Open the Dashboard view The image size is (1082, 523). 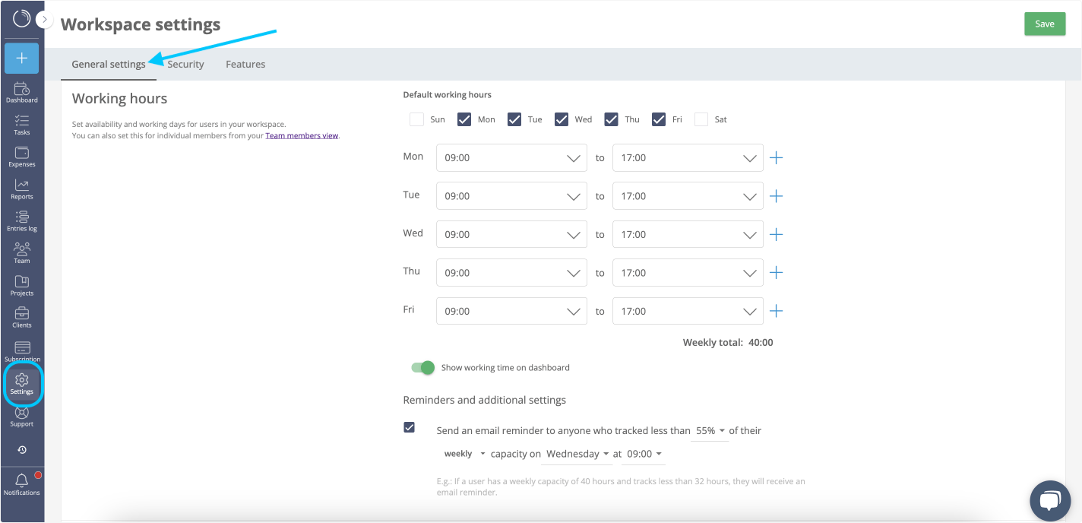coord(21,91)
